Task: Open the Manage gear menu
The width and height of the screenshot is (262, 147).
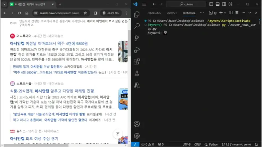Action: [x=137, y=136]
